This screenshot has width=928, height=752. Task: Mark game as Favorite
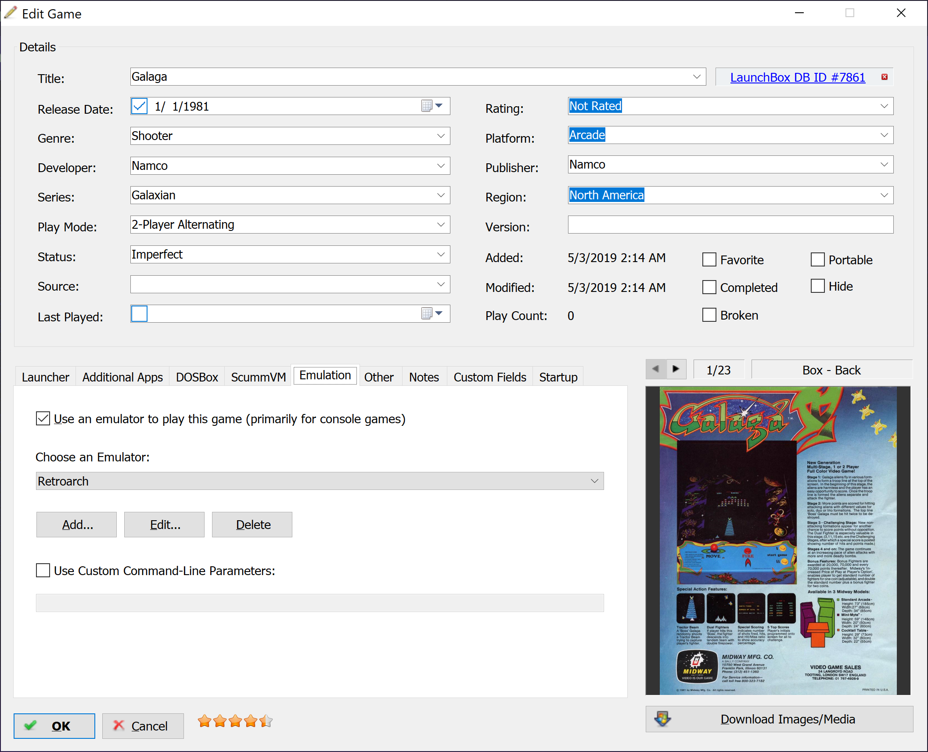tap(709, 260)
